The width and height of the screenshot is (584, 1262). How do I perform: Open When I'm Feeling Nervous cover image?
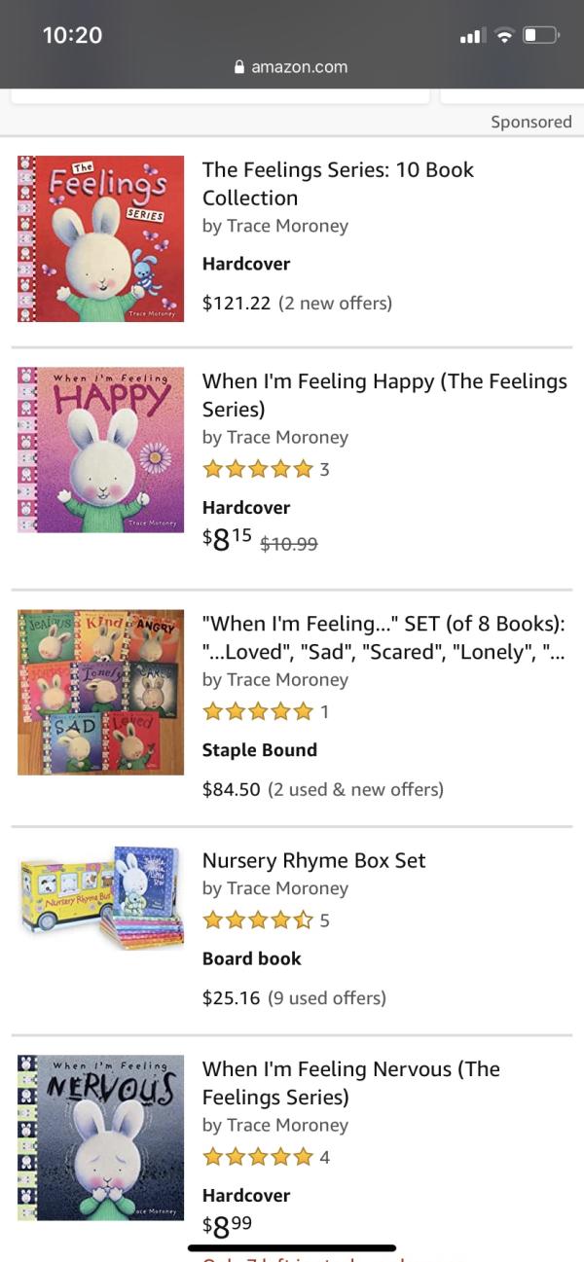click(x=100, y=1136)
